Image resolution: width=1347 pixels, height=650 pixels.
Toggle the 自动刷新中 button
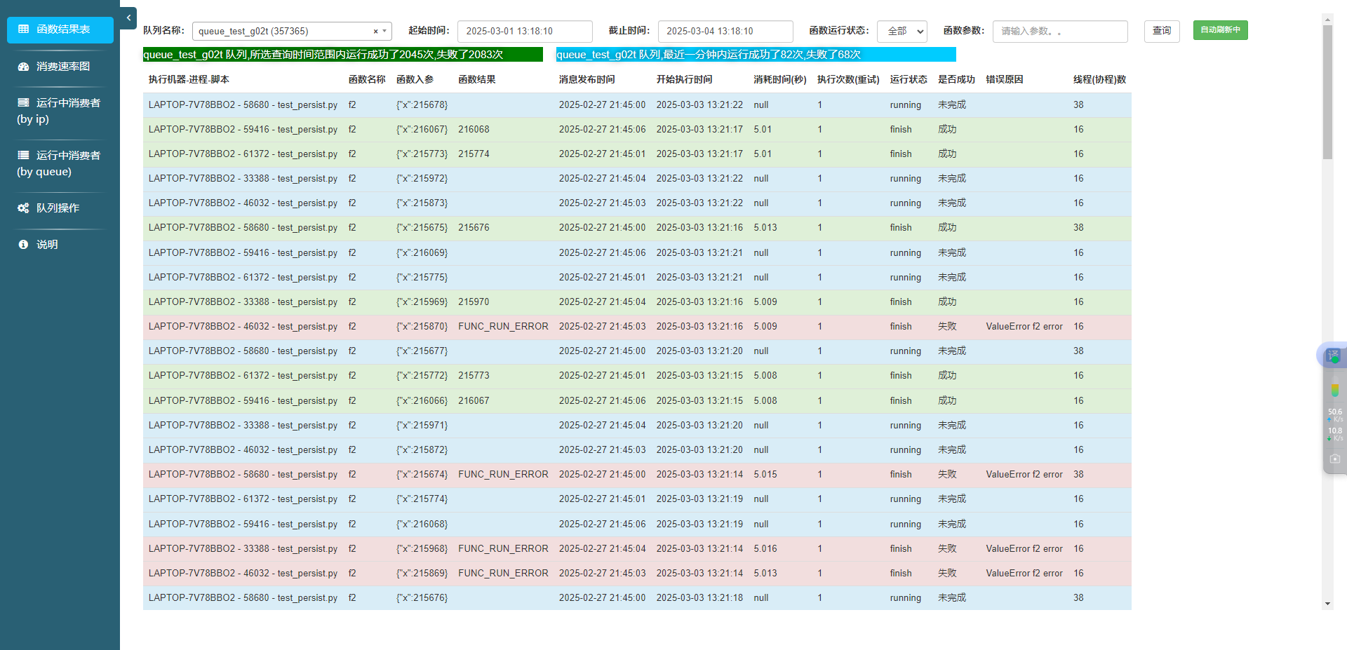click(1220, 30)
